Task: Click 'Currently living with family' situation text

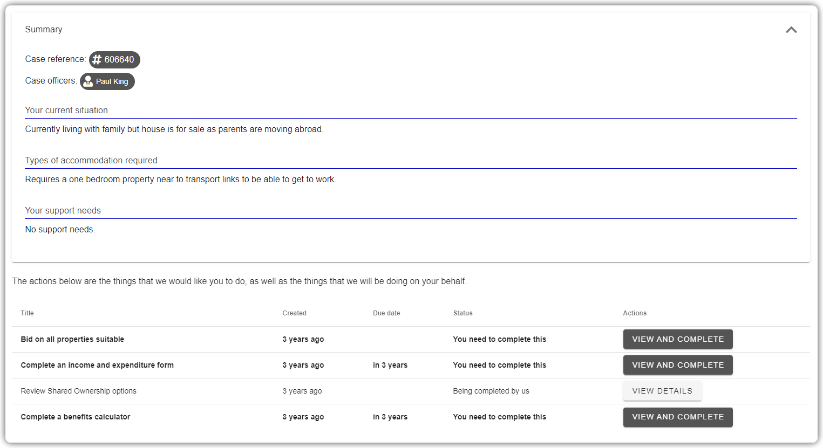Action: pyautogui.click(x=174, y=129)
